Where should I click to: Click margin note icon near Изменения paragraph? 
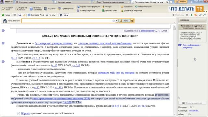(3, 61)
